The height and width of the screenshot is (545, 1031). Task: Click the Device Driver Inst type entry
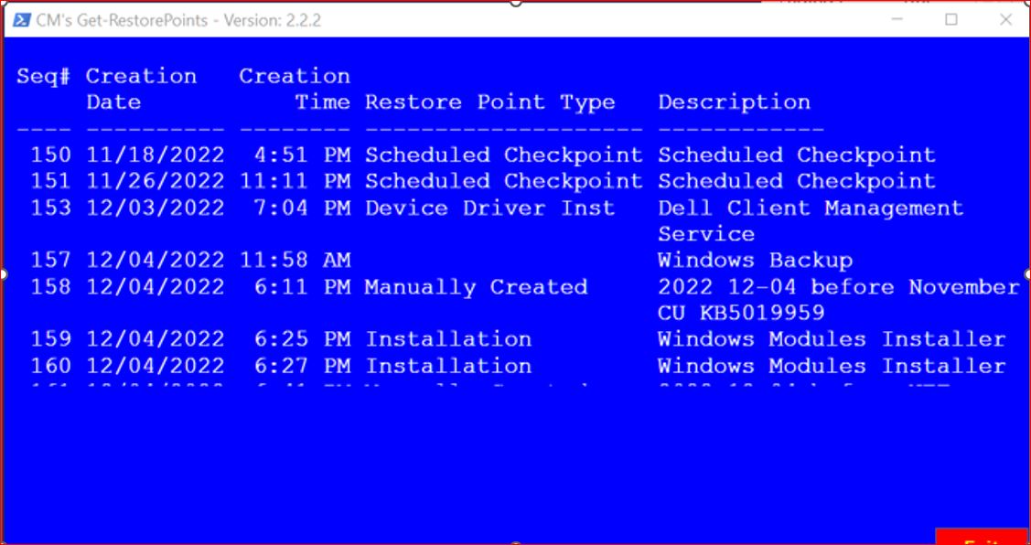tap(489, 208)
